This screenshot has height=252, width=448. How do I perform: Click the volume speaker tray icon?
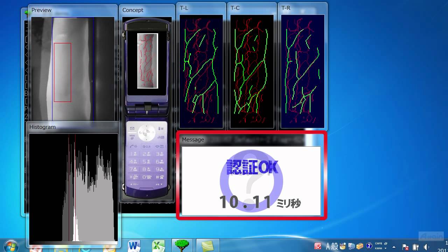click(426, 246)
